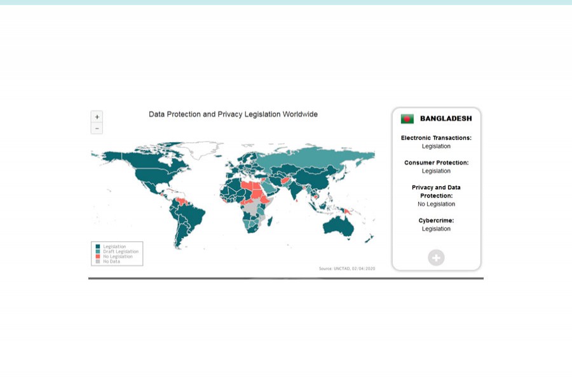Click the Cybercrime label

tap(436, 220)
